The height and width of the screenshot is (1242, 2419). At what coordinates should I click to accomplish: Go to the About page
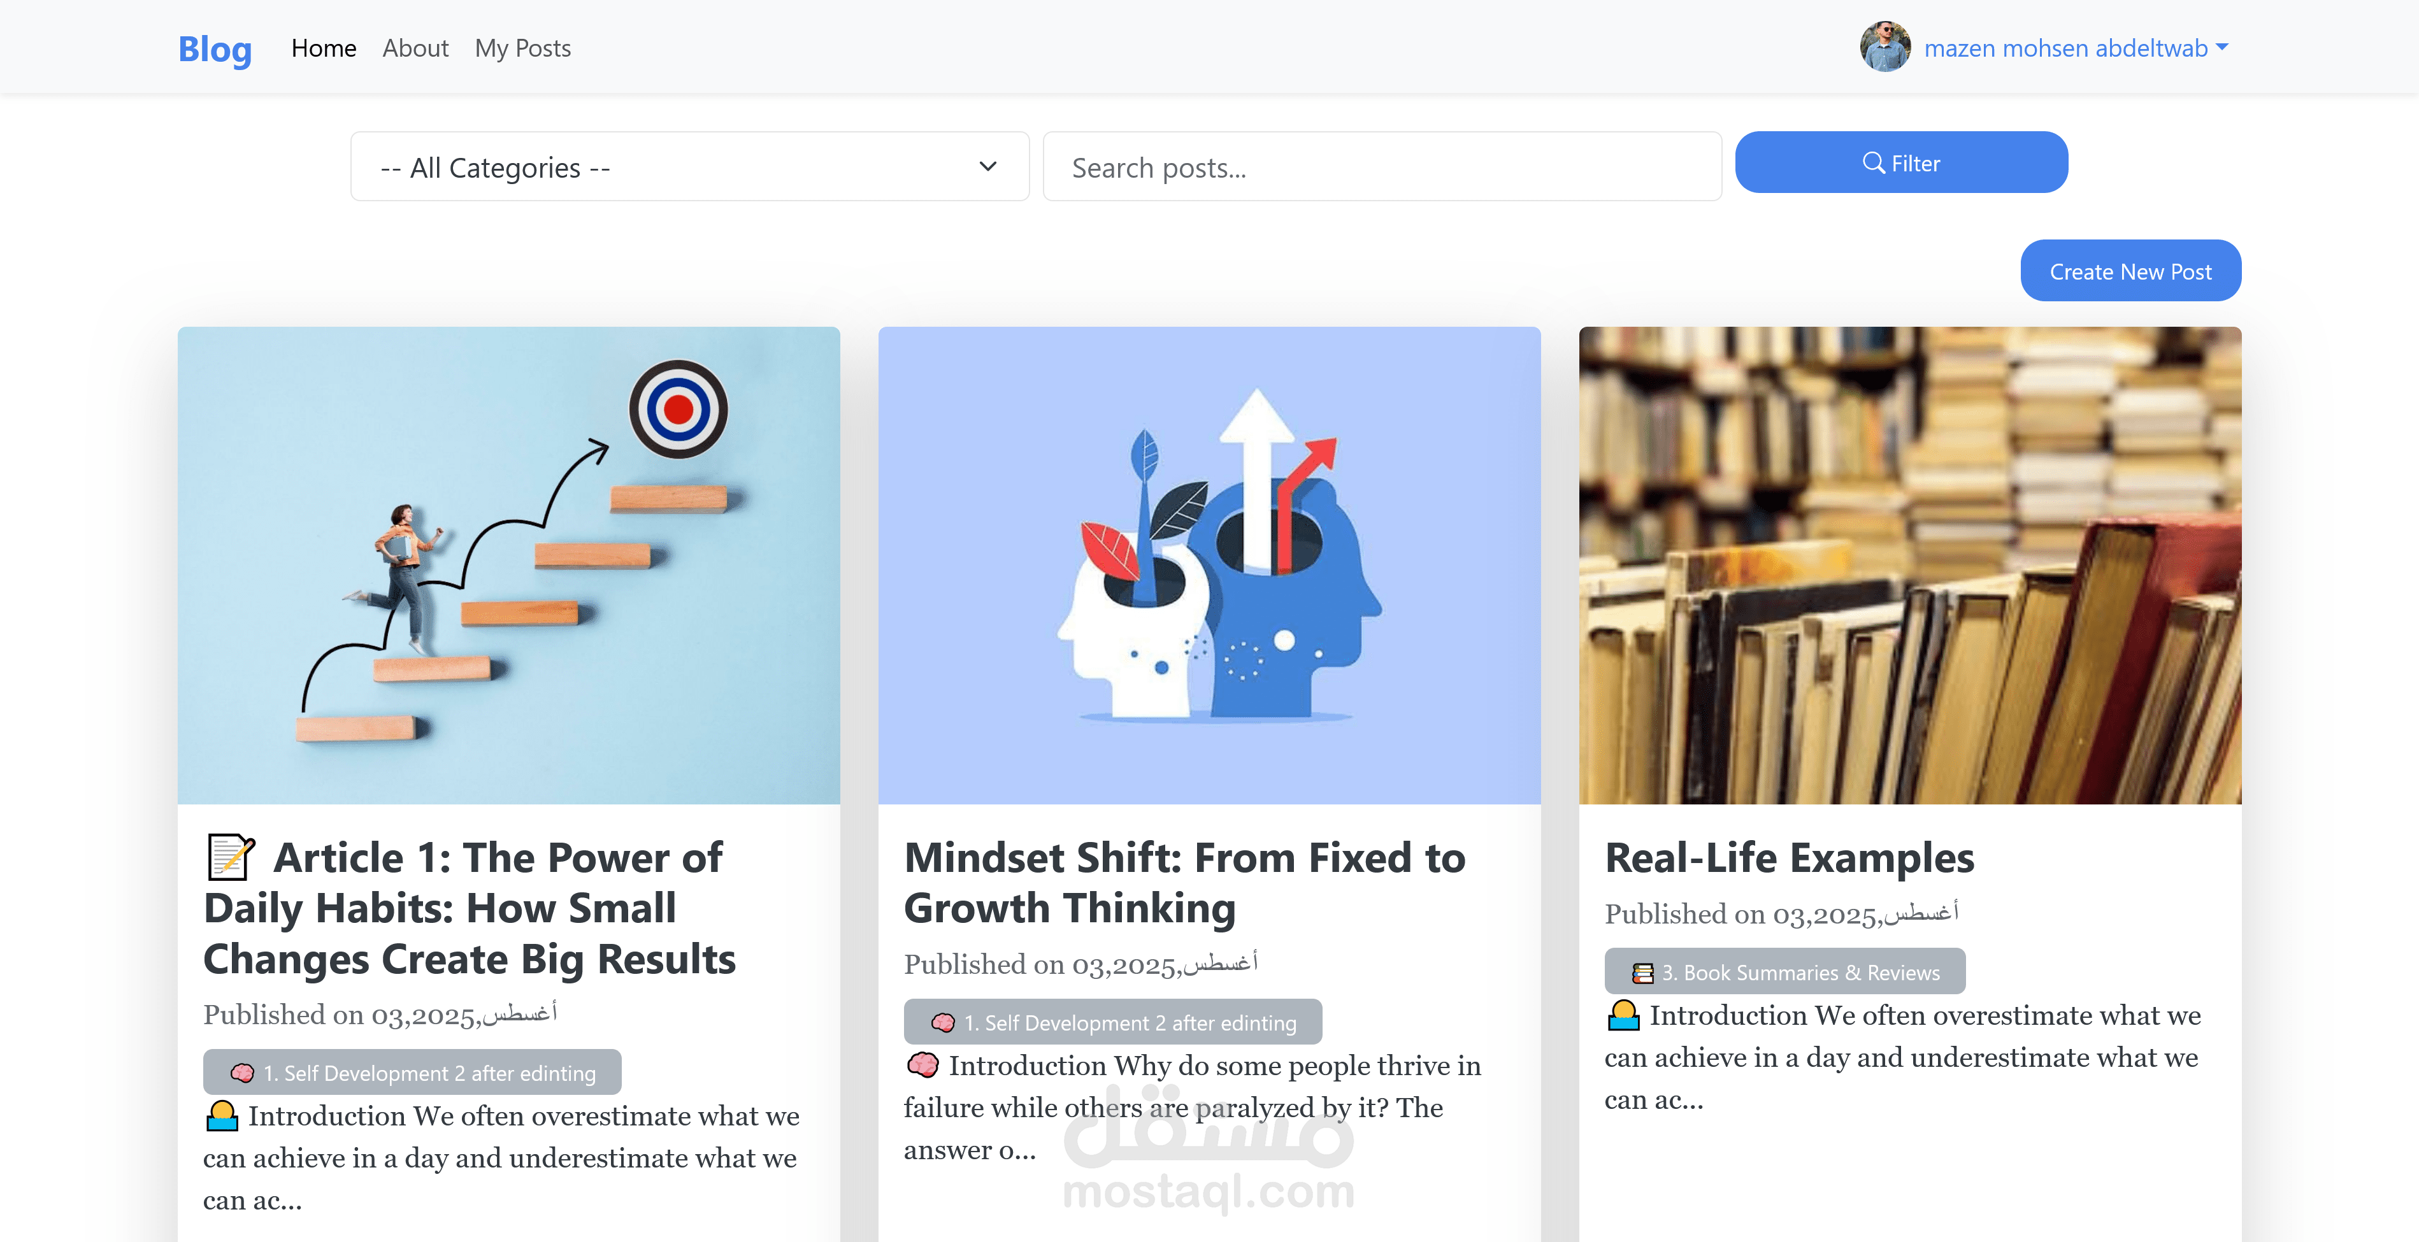(x=415, y=48)
